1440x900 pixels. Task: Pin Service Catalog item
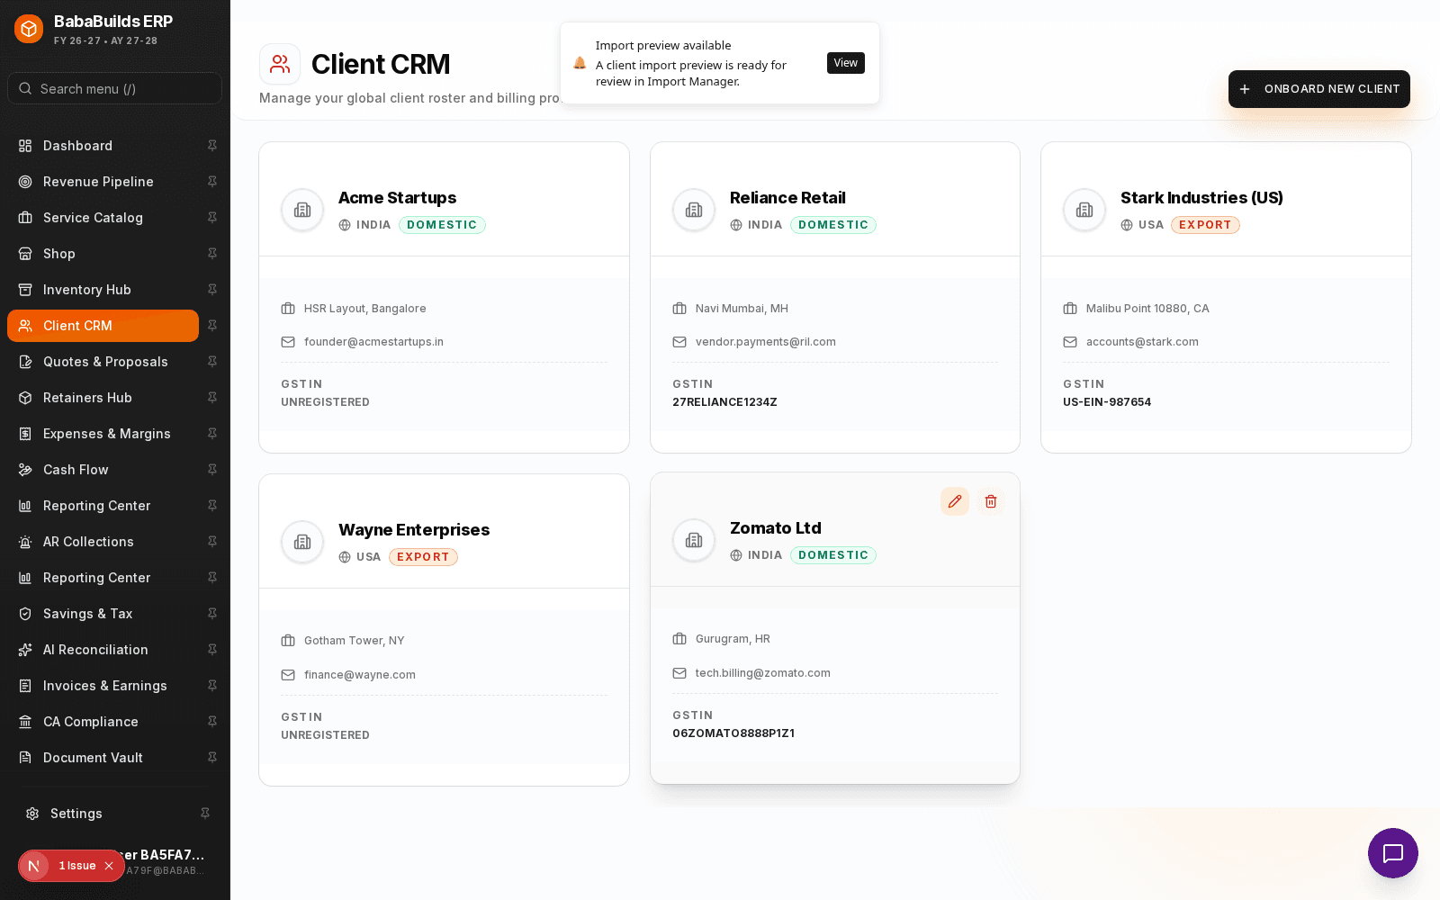click(212, 218)
